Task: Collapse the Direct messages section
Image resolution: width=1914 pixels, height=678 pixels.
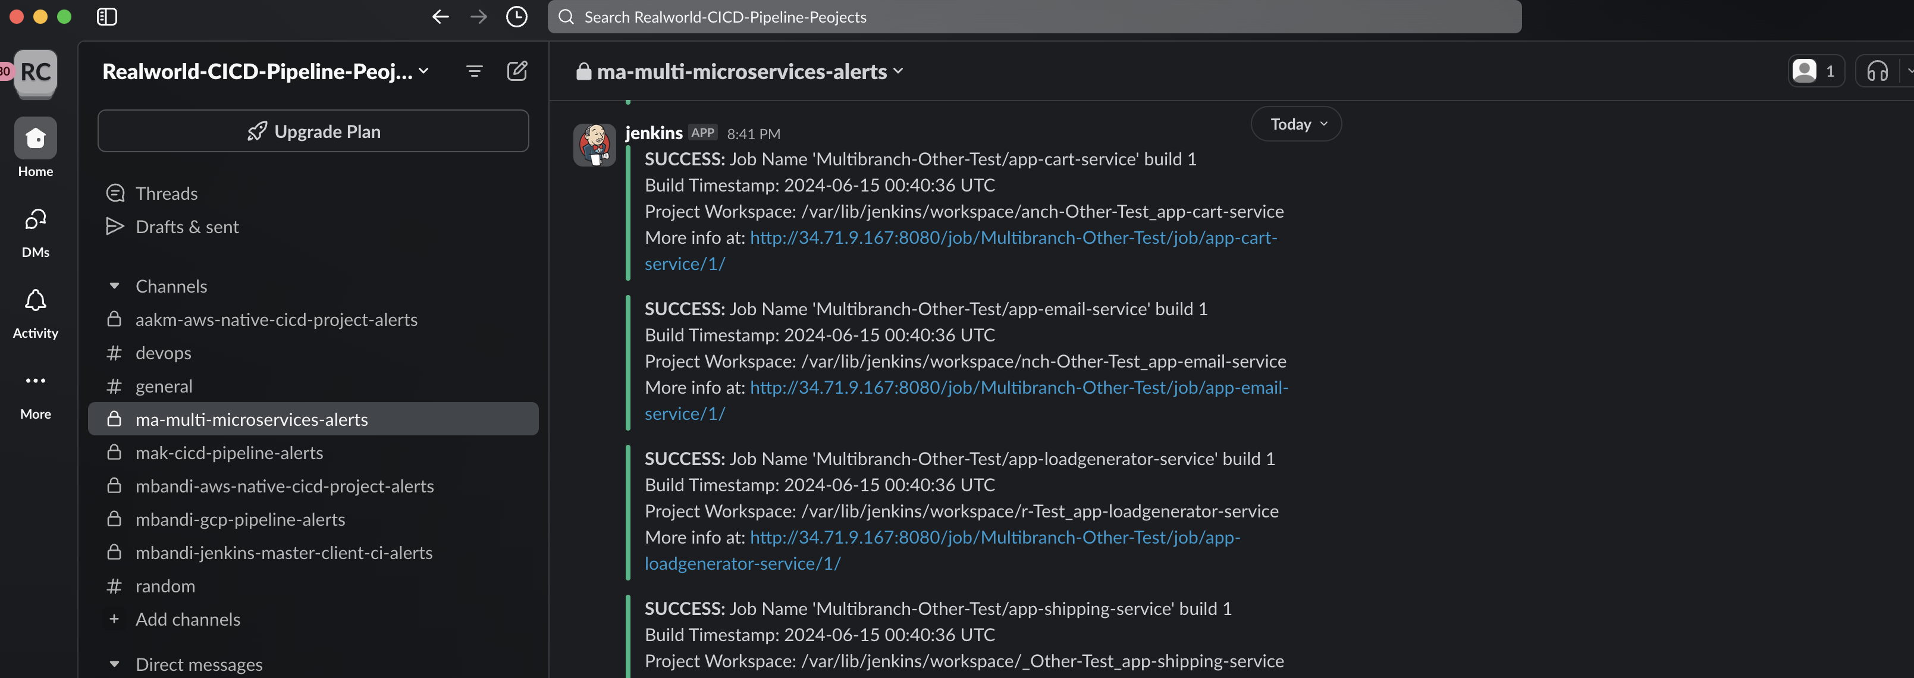Action: (114, 664)
